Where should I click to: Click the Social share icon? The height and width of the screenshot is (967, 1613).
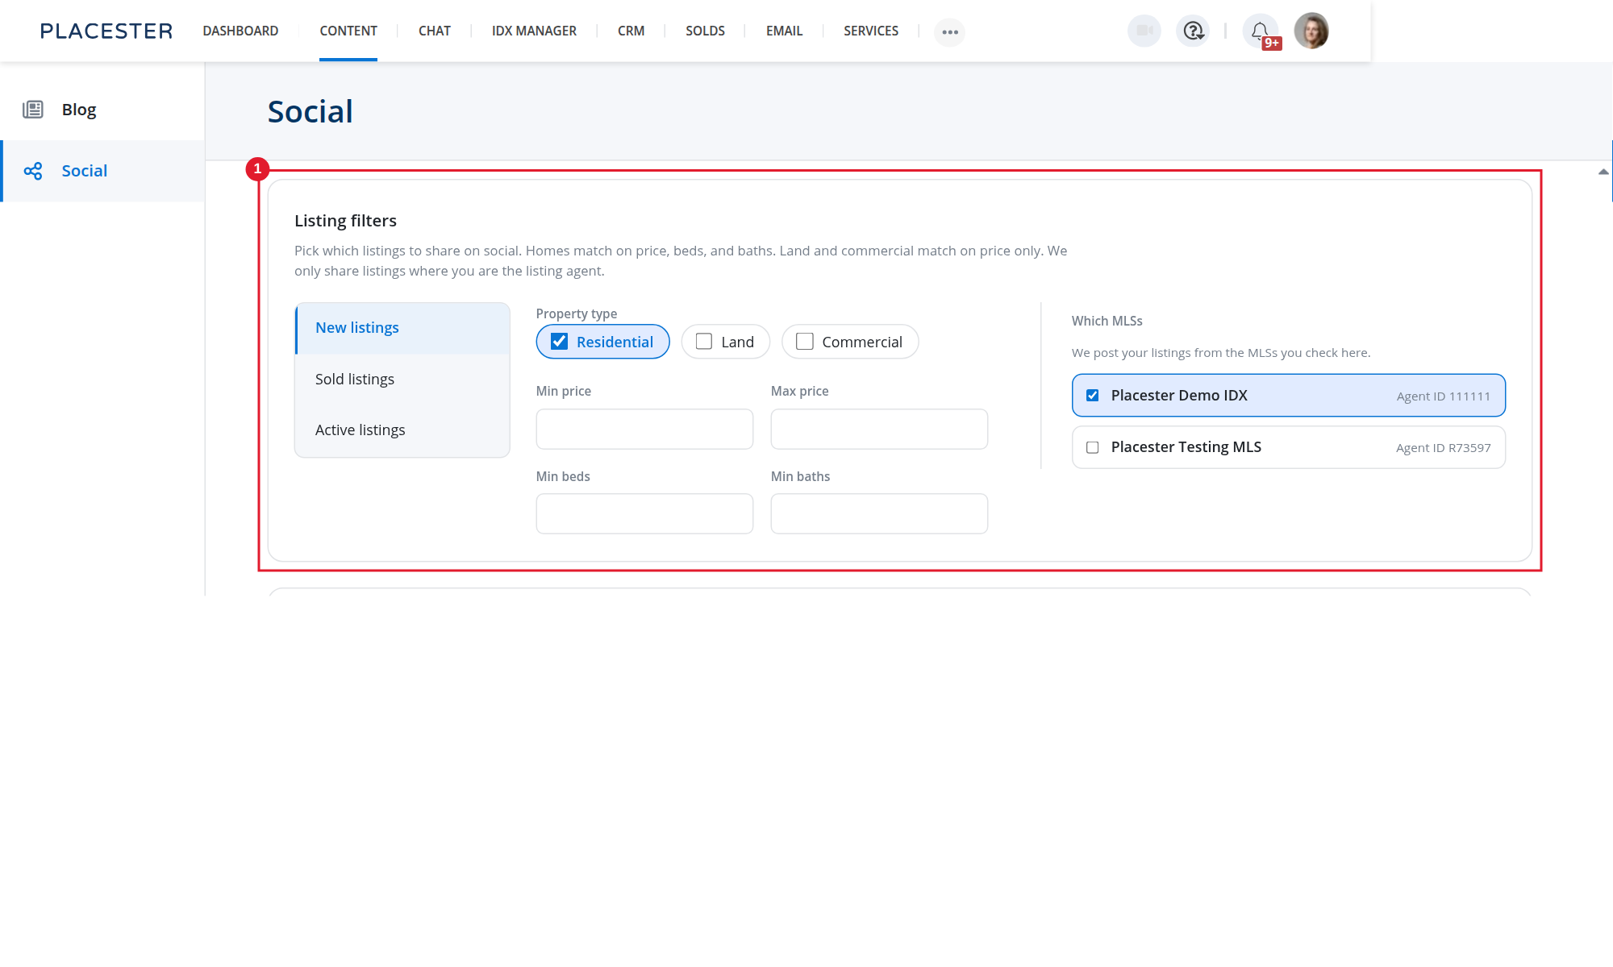33,171
